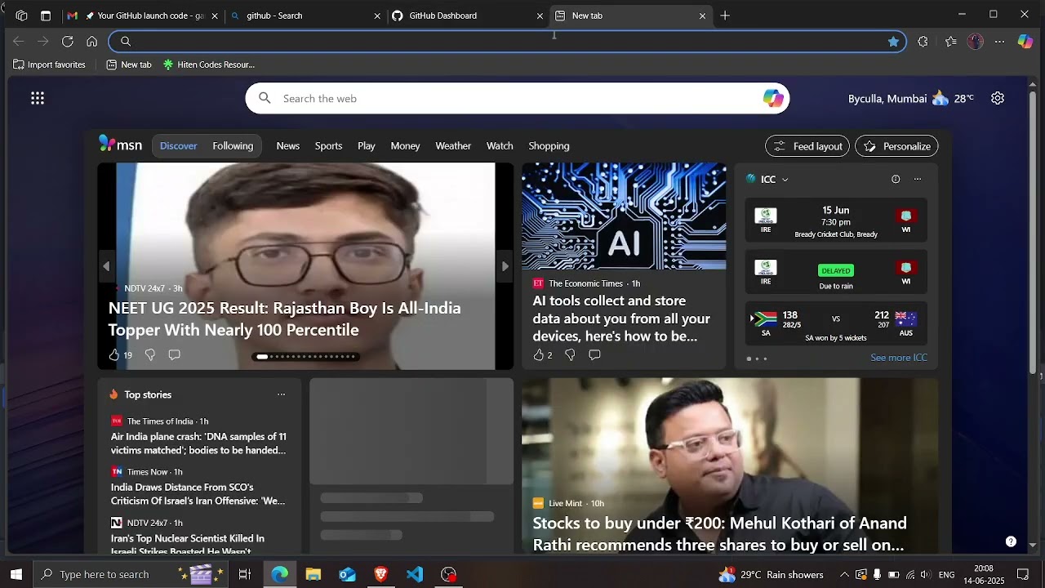This screenshot has height=588, width=1045.
Task: Open the Sports section
Action: click(x=328, y=145)
